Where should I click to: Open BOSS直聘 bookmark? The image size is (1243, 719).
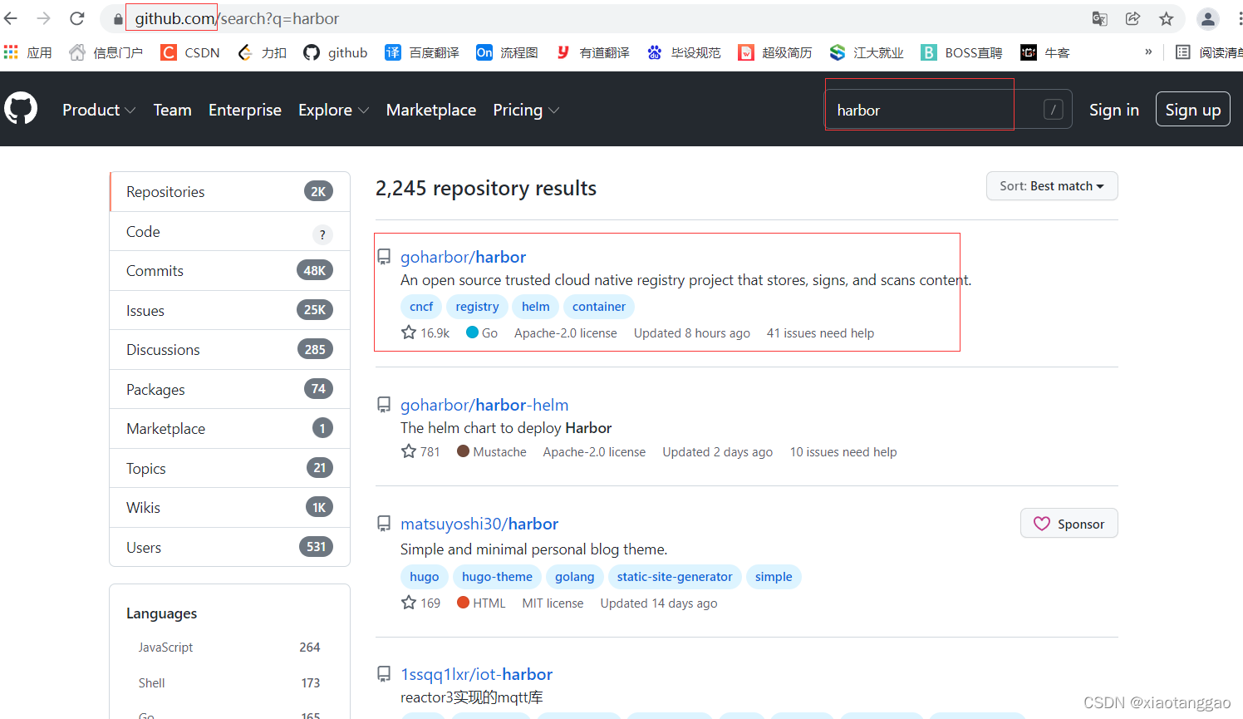[961, 52]
